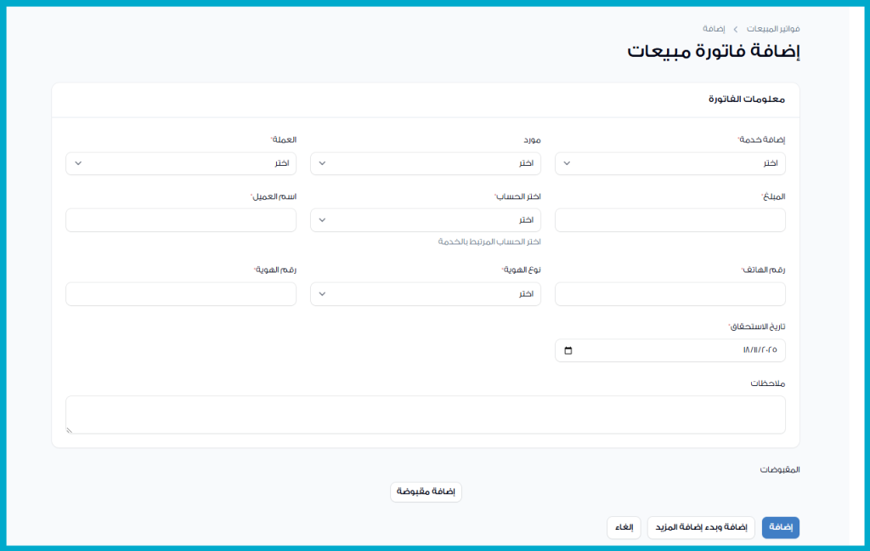Viewport: 870px width, 551px height.
Task: Click the إضافة مقبوضة add receipt button
Action: (426, 492)
